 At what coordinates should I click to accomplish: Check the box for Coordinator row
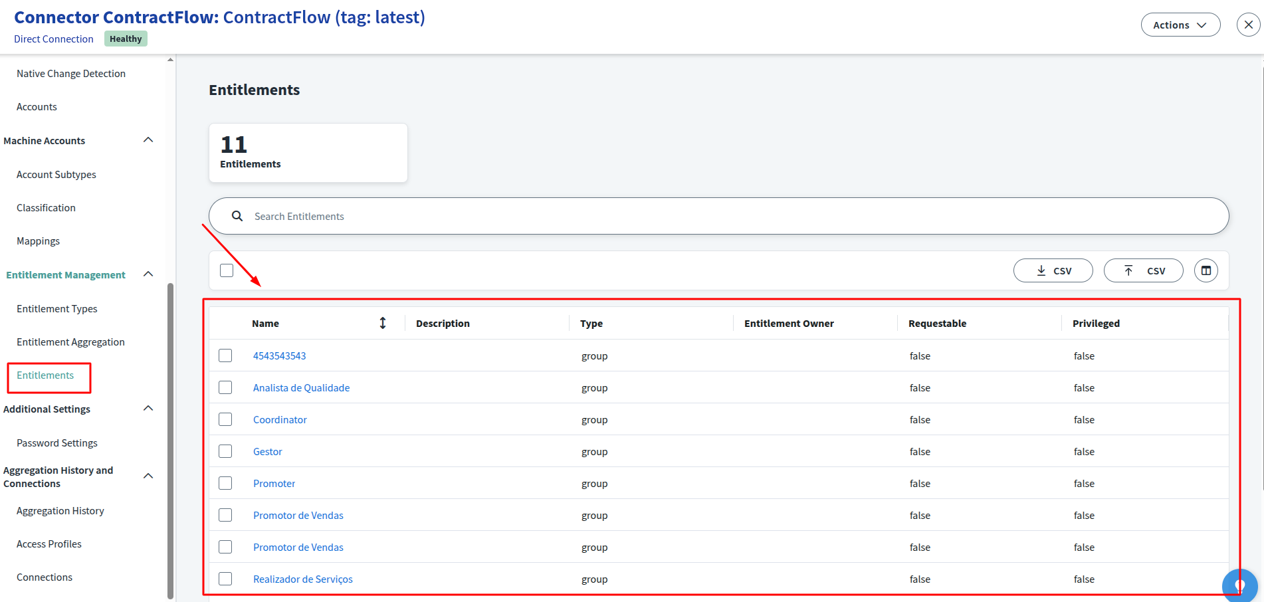[x=225, y=419]
